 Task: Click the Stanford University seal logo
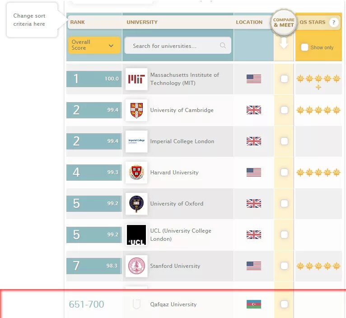click(x=136, y=266)
